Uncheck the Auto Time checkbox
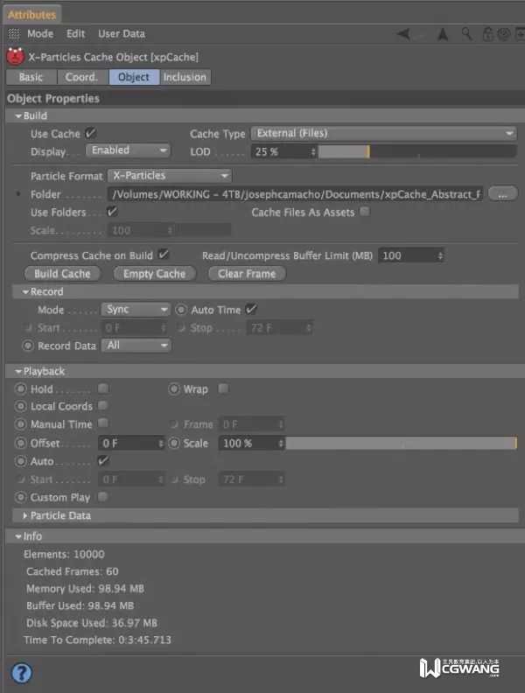 pos(251,309)
